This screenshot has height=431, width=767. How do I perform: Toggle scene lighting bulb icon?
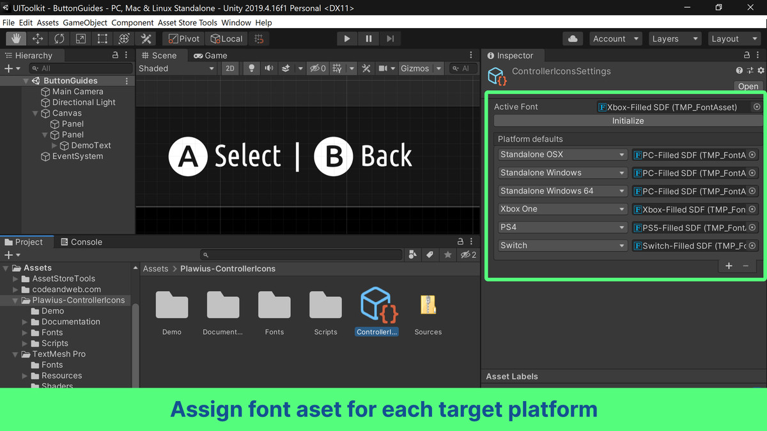(x=251, y=68)
